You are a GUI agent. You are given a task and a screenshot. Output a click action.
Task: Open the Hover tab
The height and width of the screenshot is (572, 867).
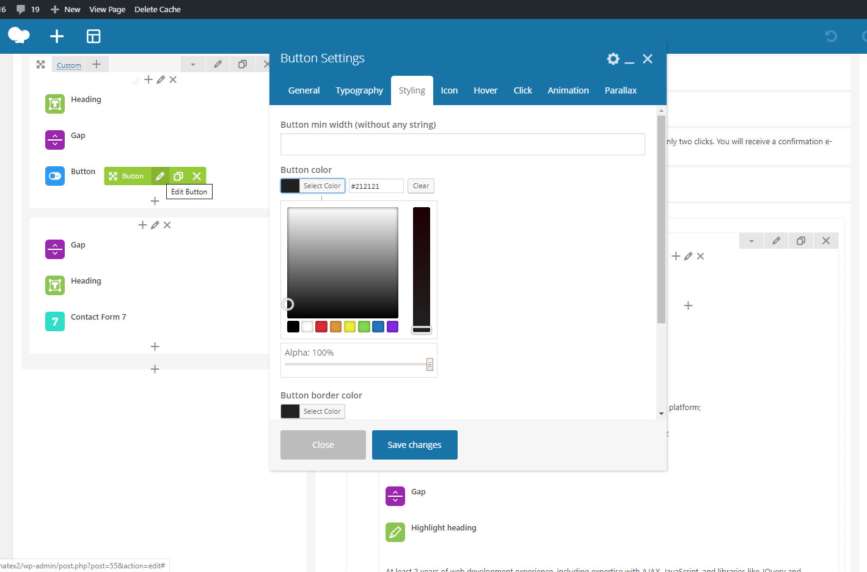[485, 90]
